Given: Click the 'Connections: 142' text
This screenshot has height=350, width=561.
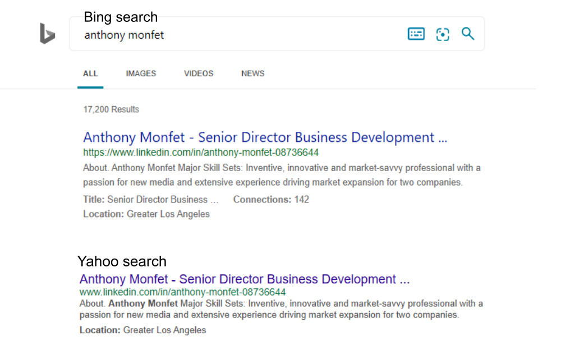Looking at the screenshot, I should [271, 200].
